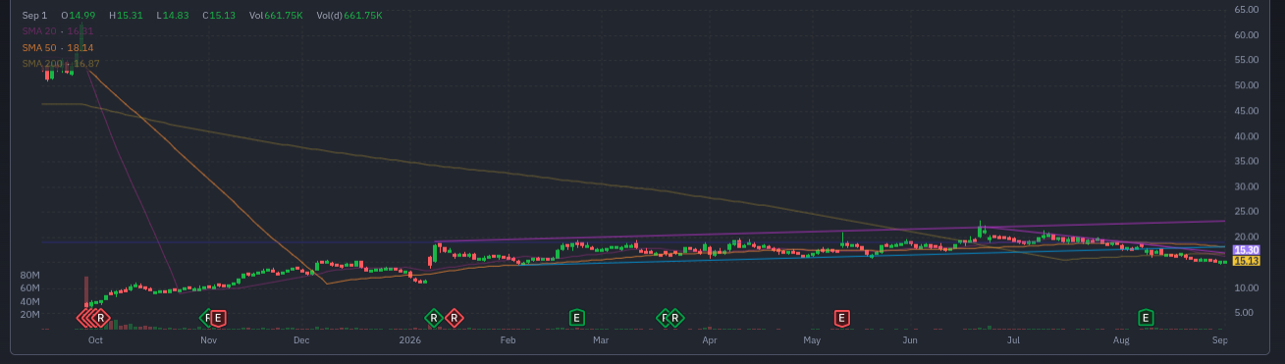This screenshot has width=1285, height=364.
Task: Click the 80M volume axis label
Action: pyautogui.click(x=29, y=276)
